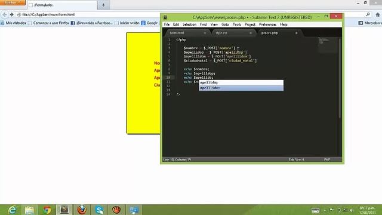Click the volume icon in tray
Viewport: 382px width, 215px height.
352,210
